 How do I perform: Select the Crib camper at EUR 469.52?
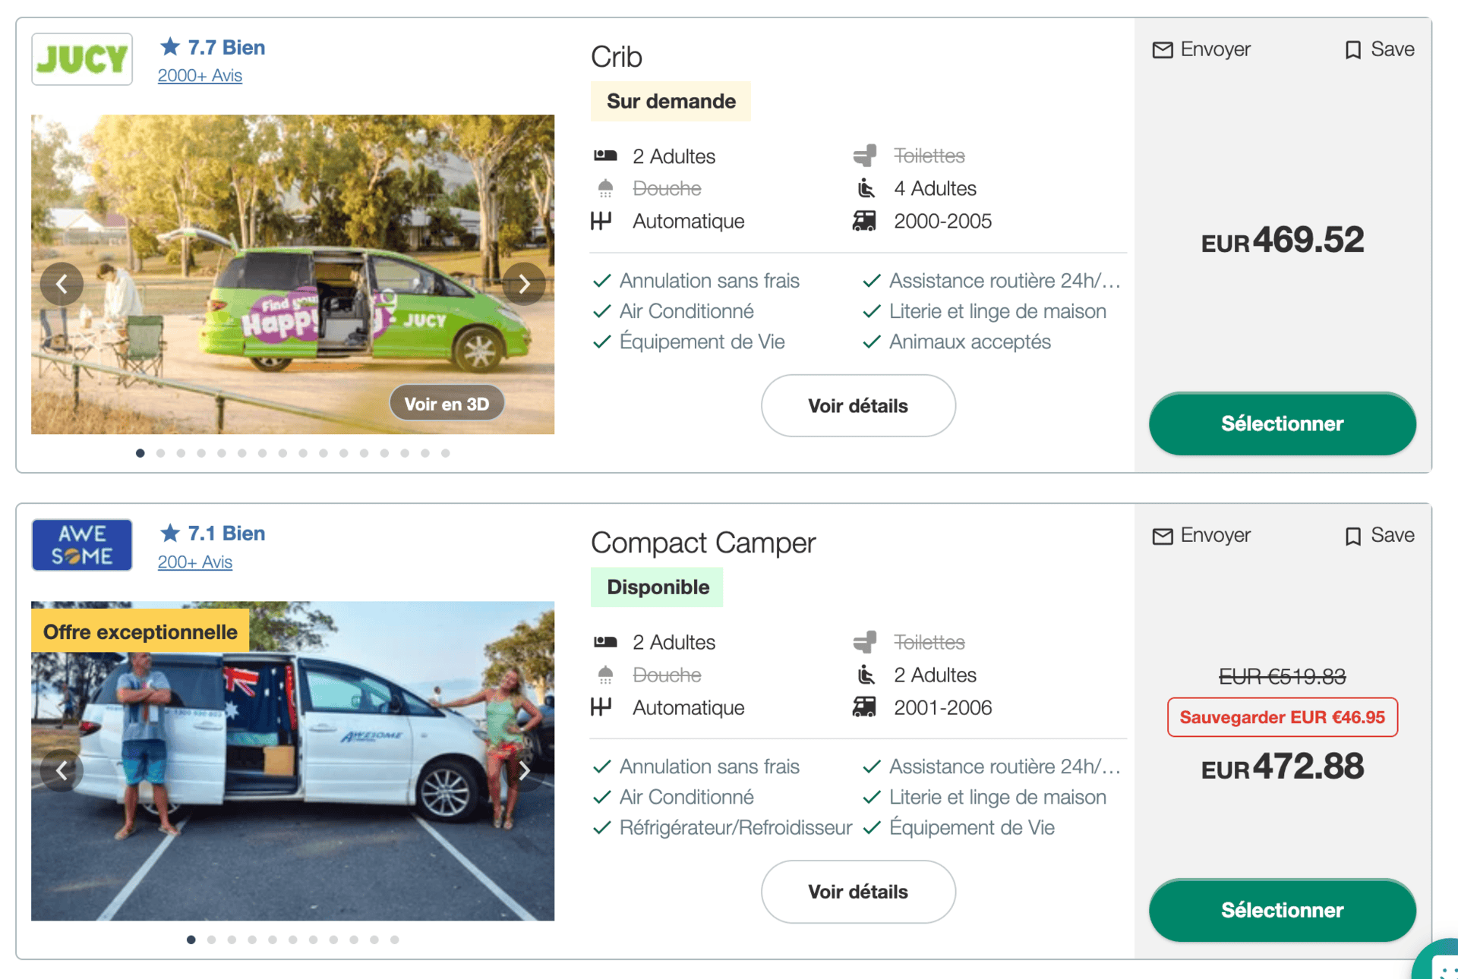point(1282,423)
